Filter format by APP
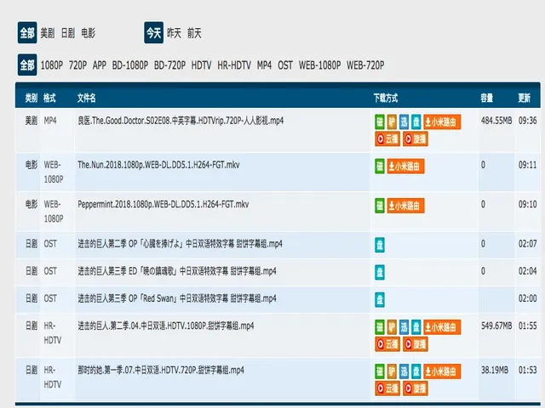 100,65
